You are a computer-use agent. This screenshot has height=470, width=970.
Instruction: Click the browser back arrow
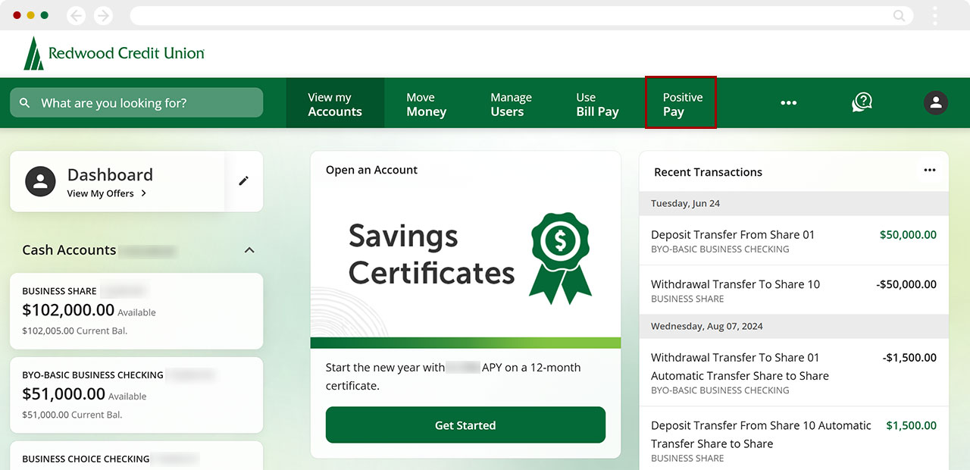point(76,15)
